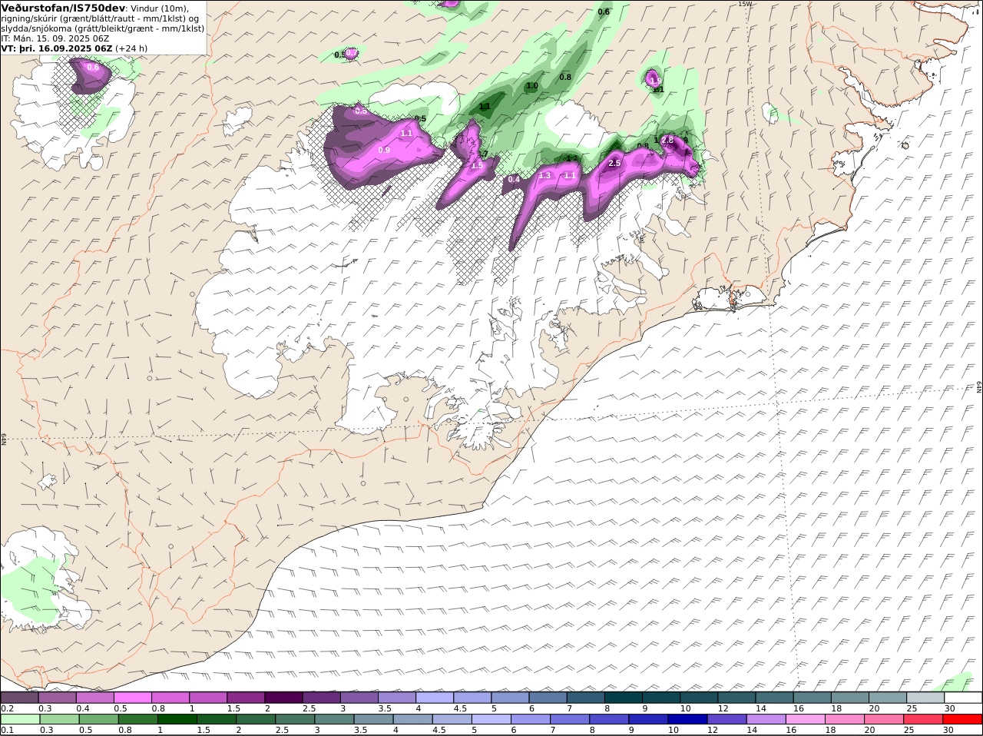The width and height of the screenshot is (983, 736).
Task: Click the 0.1 label in the rain legend
Action: 7,730
